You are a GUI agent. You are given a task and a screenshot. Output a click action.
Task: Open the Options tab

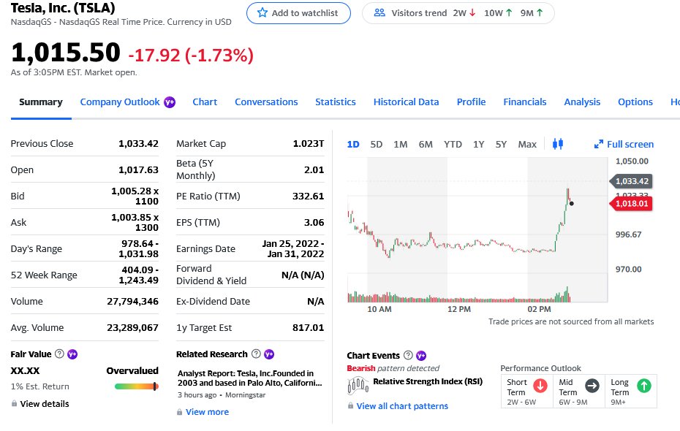click(x=635, y=102)
